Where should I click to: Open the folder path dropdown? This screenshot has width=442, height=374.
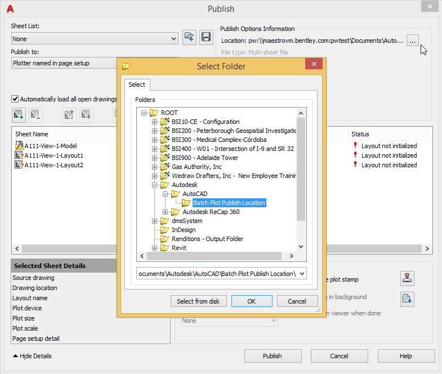[x=303, y=274]
